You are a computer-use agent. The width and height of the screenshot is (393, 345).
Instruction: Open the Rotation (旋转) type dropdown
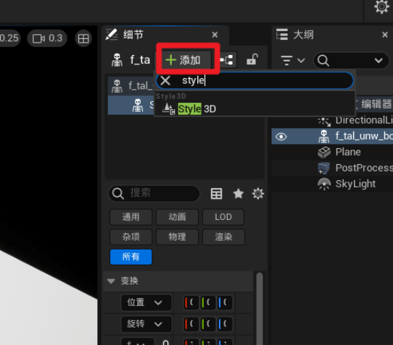coord(146,324)
